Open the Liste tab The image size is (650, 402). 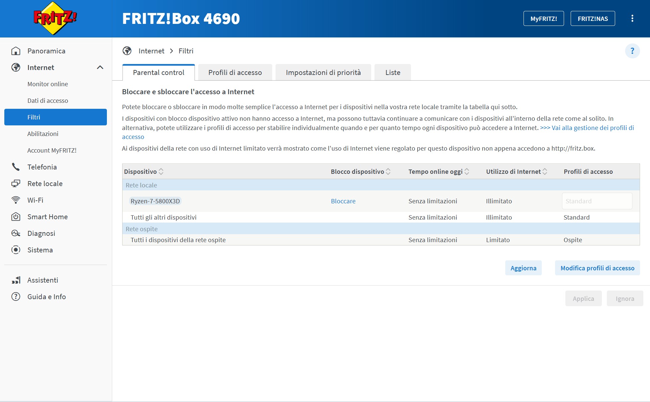tap(393, 72)
